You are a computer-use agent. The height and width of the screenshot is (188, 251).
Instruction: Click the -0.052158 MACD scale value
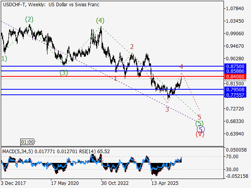pos(237,176)
